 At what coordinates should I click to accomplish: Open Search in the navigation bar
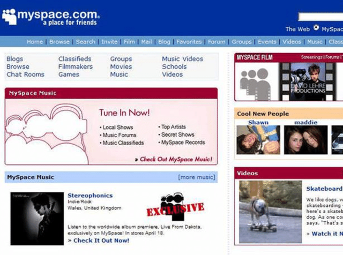click(86, 42)
